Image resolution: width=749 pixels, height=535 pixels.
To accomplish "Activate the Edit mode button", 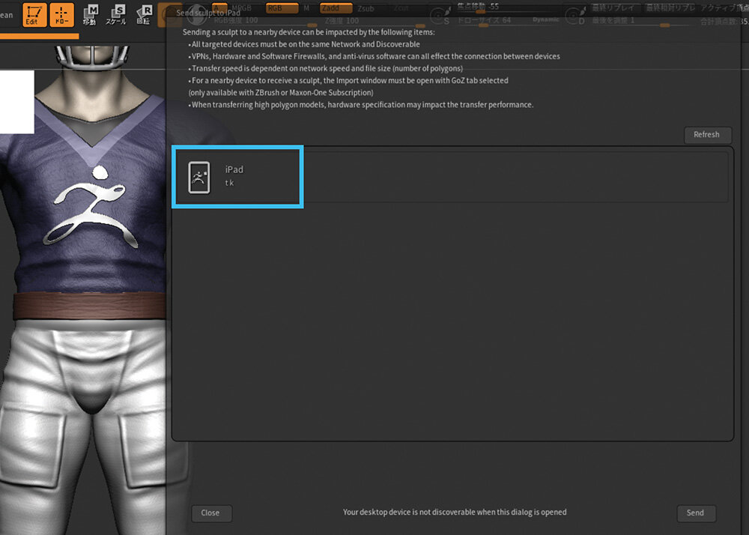I will [x=34, y=14].
